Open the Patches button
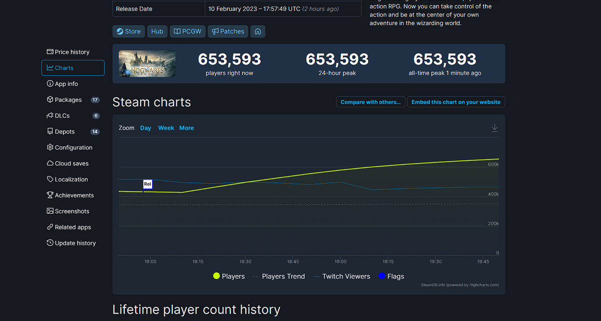 pos(228,31)
